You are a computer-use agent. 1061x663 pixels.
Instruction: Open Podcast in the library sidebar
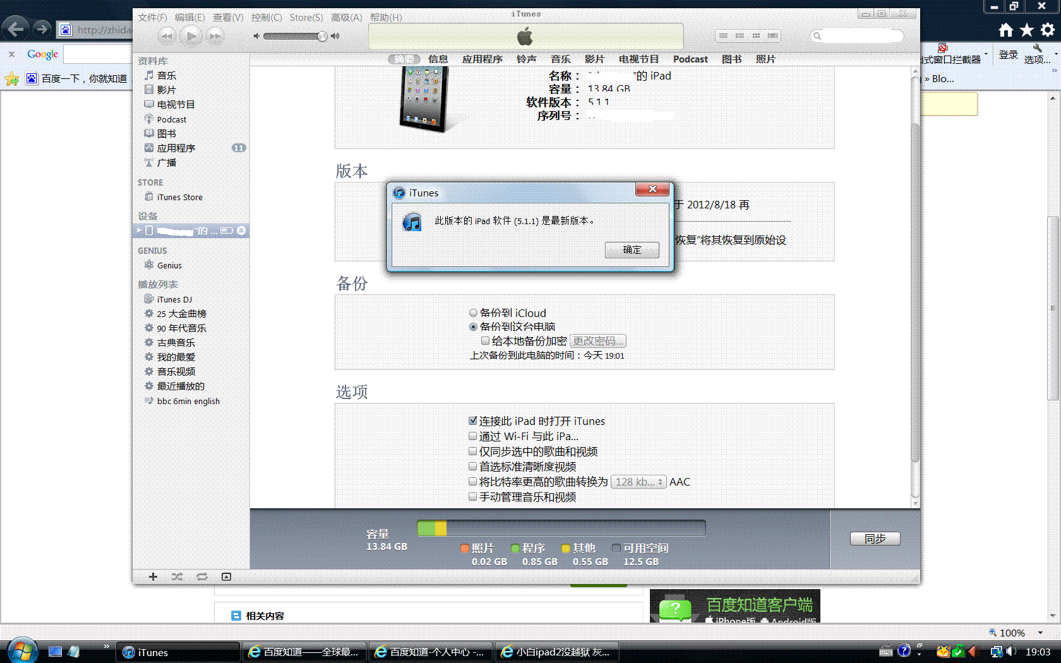[x=172, y=119]
